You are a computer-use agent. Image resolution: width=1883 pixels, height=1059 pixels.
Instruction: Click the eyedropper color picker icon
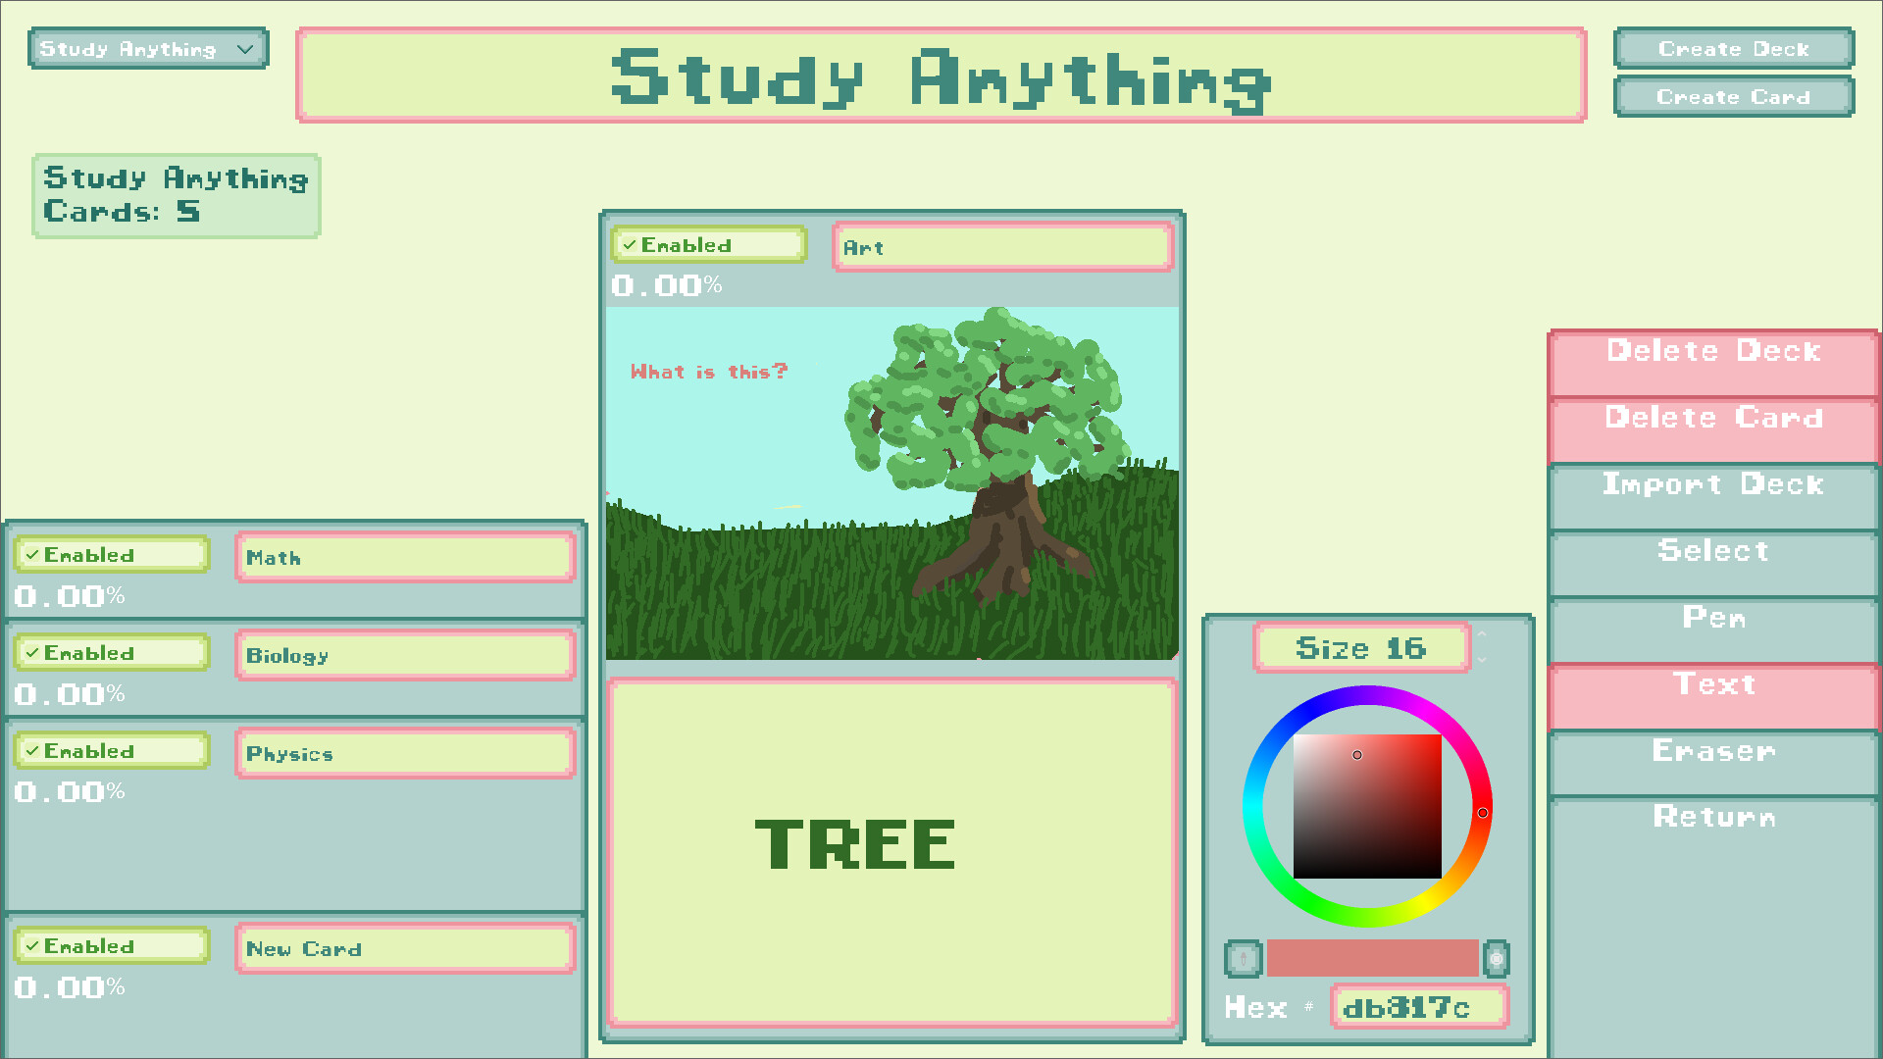(1243, 958)
